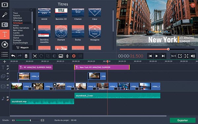Select the video_4 overlay clip

(x=28, y=76)
